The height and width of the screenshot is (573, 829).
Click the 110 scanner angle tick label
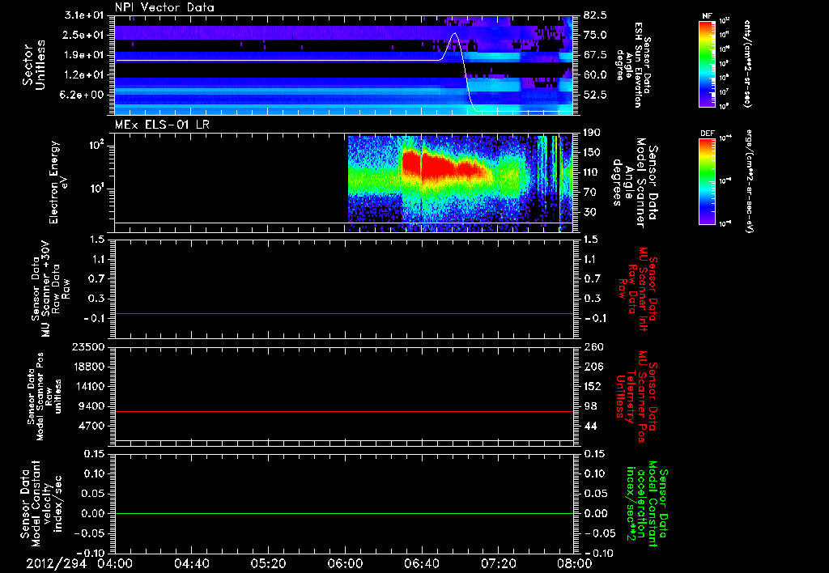pyautogui.click(x=593, y=172)
